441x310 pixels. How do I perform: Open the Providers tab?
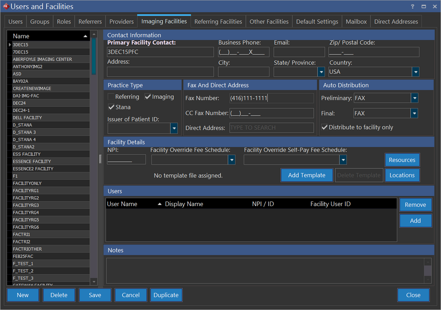121,22
